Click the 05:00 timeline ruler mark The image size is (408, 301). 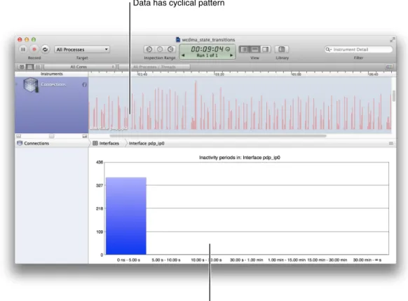point(297,74)
